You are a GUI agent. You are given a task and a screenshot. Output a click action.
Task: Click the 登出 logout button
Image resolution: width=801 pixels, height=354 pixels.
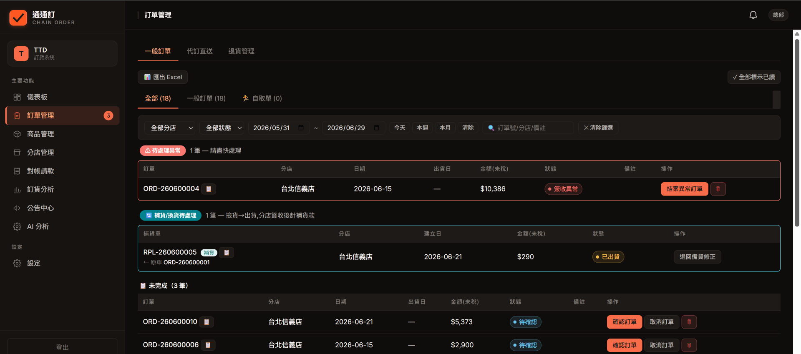(63, 347)
